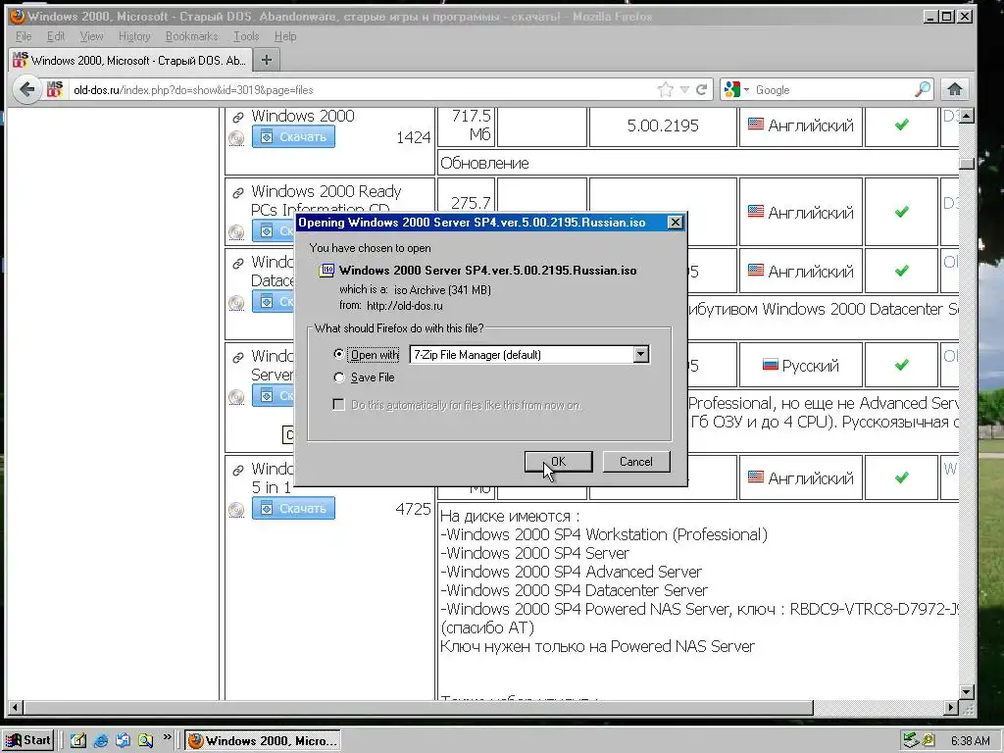
Task: Click the Firefox back arrow button
Action: [26, 89]
